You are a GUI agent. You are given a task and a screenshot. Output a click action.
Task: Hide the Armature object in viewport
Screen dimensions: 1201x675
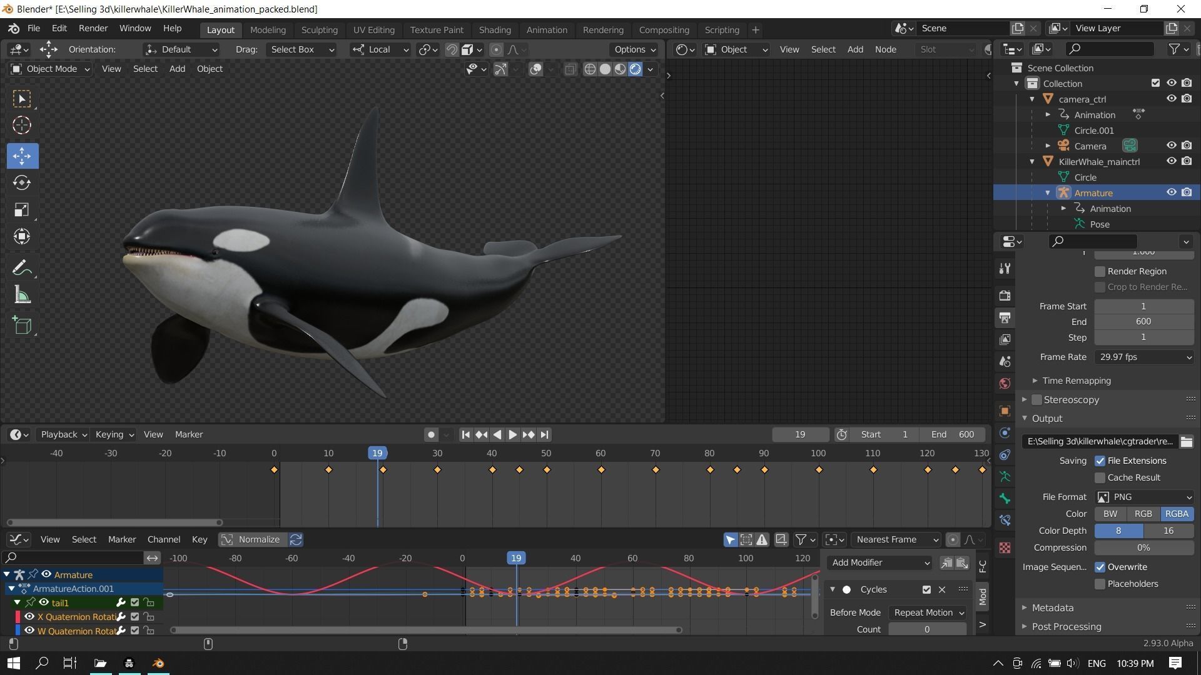(x=1171, y=192)
